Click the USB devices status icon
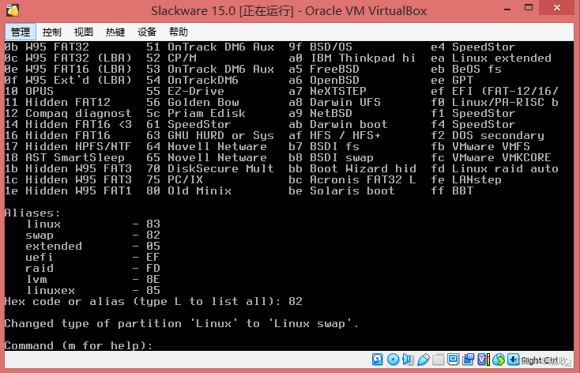This screenshot has width=580, height=373. (x=424, y=360)
